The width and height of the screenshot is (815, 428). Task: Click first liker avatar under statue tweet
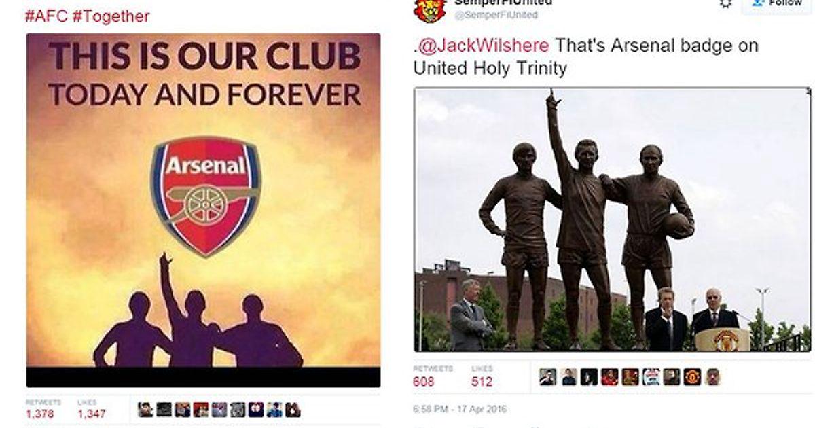(547, 377)
